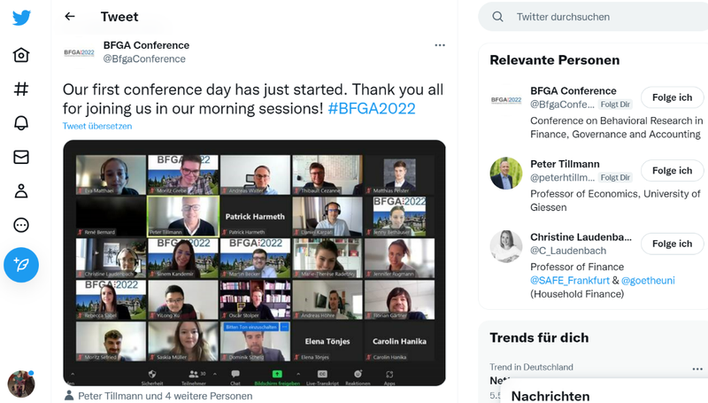Open Messages envelope icon
Image resolution: width=708 pixels, height=403 pixels.
tap(21, 157)
